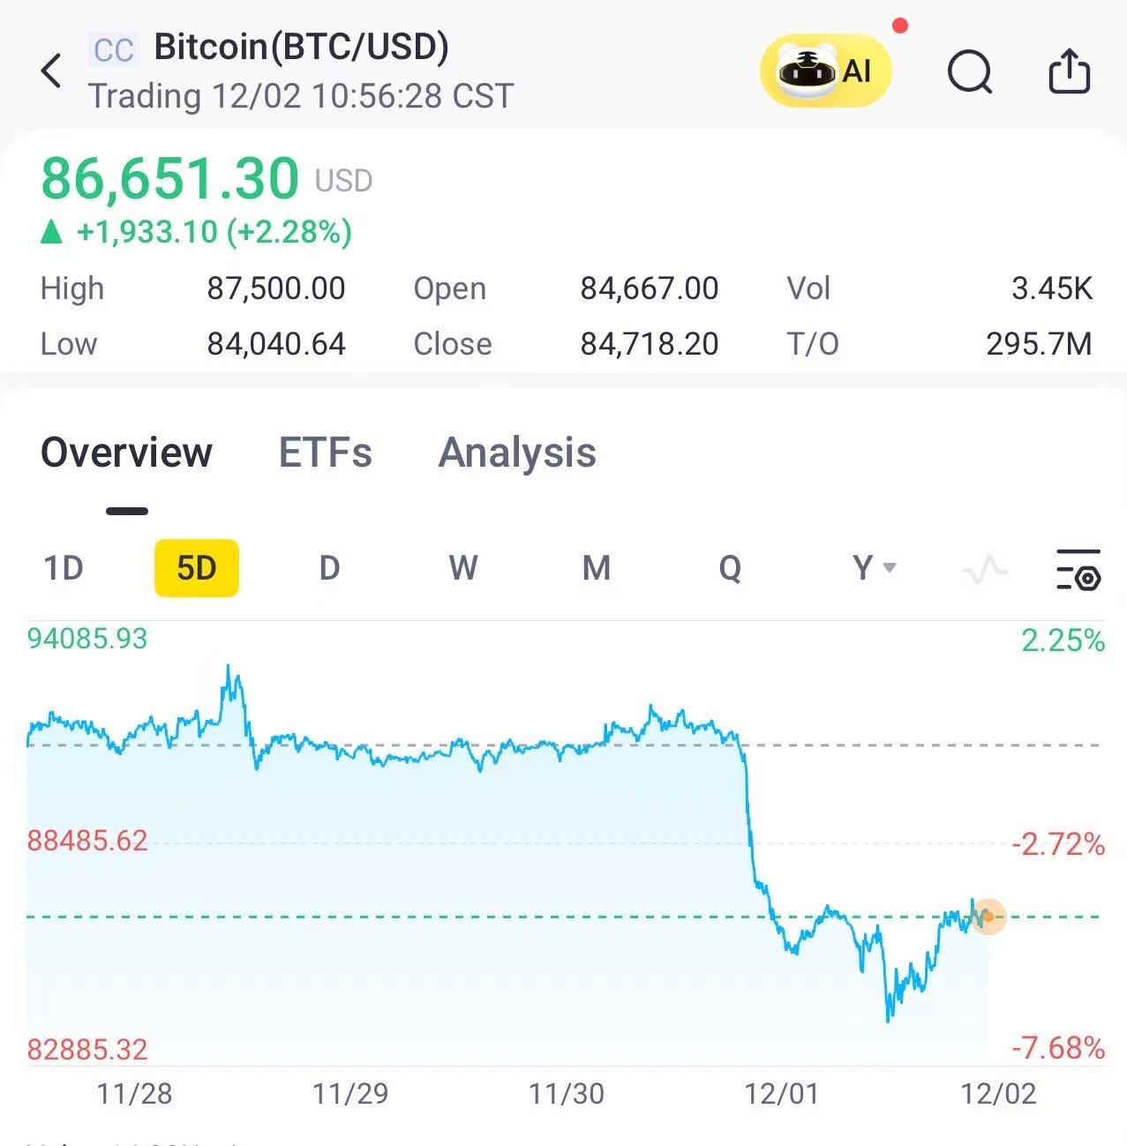Tap the search magnifier icon

tap(969, 71)
